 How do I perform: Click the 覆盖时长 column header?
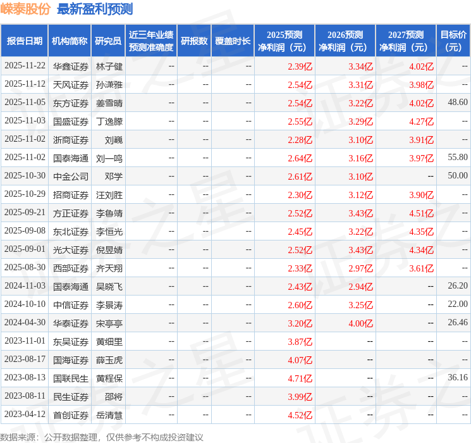pos(233,41)
